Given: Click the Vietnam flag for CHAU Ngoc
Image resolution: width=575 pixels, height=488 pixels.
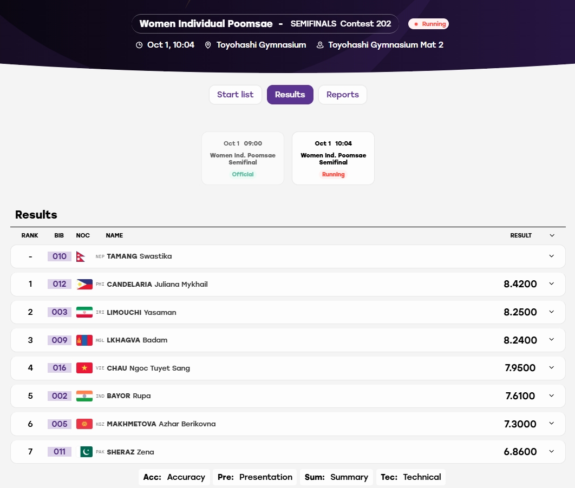Looking at the screenshot, I should point(84,368).
